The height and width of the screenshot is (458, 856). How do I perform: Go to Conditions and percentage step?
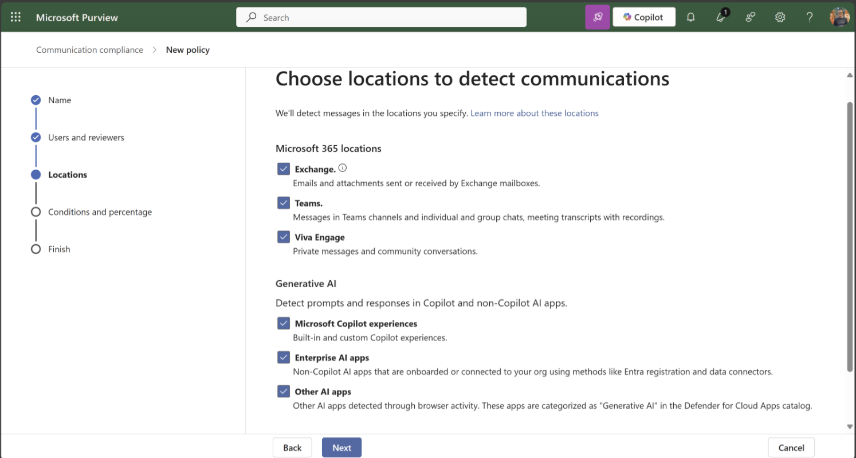pyautogui.click(x=100, y=212)
